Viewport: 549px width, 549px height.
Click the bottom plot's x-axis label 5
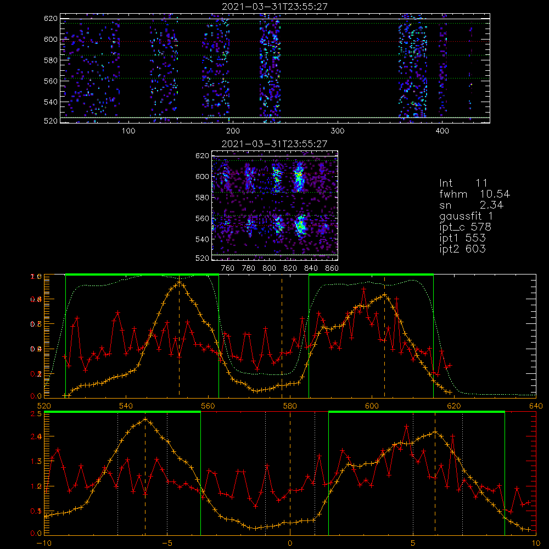413,544
